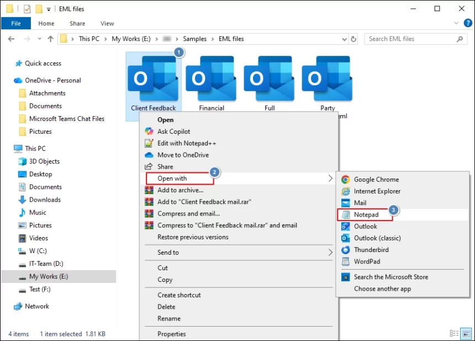475x341 pixels.
Task: Click the Microsoft Store icon
Action: pos(345,277)
